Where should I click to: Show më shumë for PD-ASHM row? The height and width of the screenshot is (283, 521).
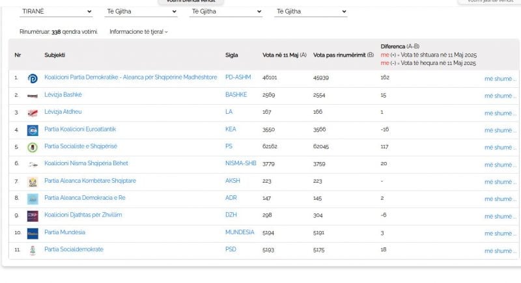click(x=500, y=79)
